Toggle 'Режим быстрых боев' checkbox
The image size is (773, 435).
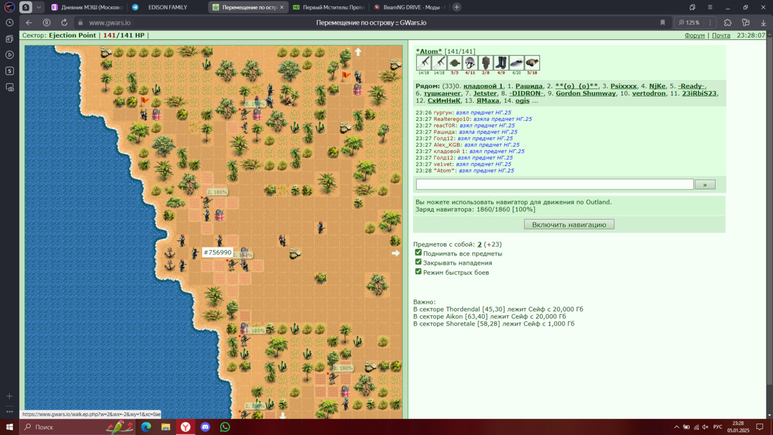tap(418, 272)
